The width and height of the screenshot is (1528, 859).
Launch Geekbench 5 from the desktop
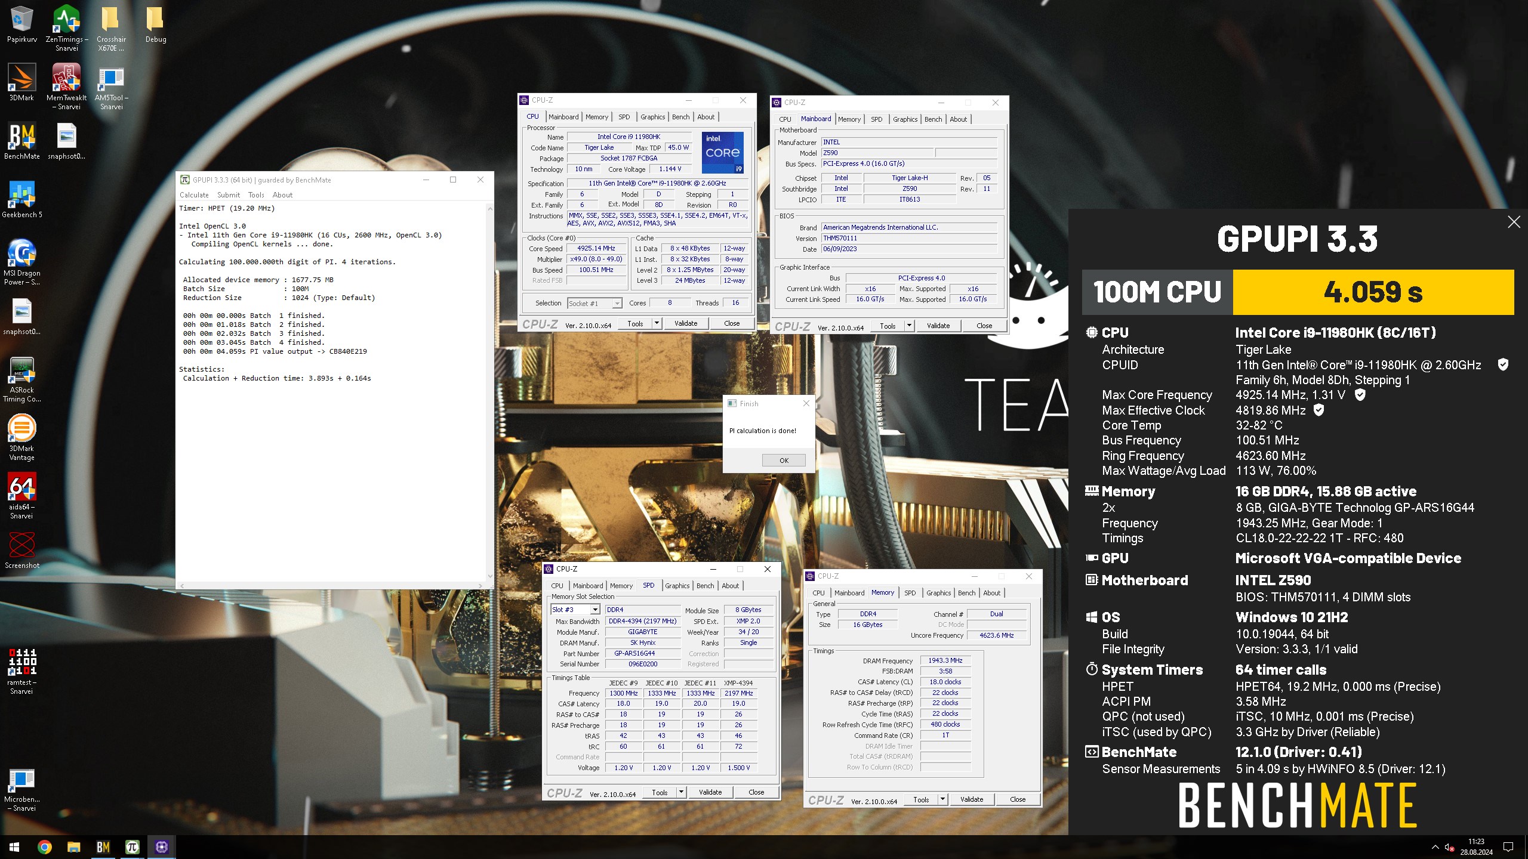pyautogui.click(x=21, y=199)
